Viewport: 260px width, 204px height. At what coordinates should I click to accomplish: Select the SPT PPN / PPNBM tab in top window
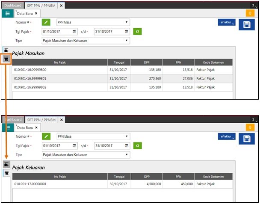41,5
